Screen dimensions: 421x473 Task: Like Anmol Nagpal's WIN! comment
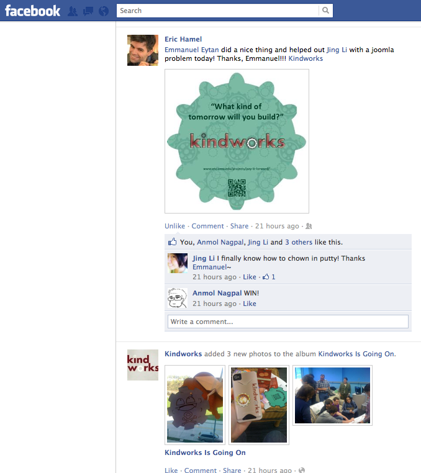click(x=250, y=304)
